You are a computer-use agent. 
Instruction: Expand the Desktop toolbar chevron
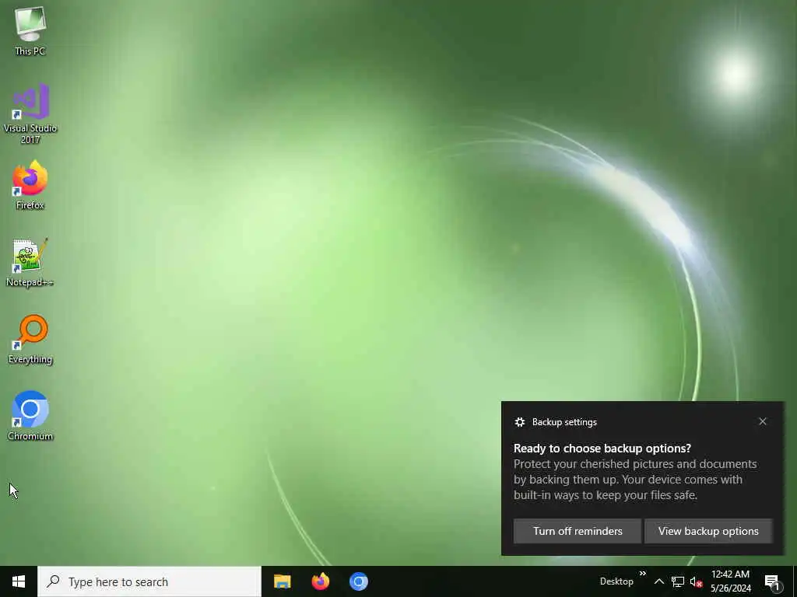tap(642, 574)
